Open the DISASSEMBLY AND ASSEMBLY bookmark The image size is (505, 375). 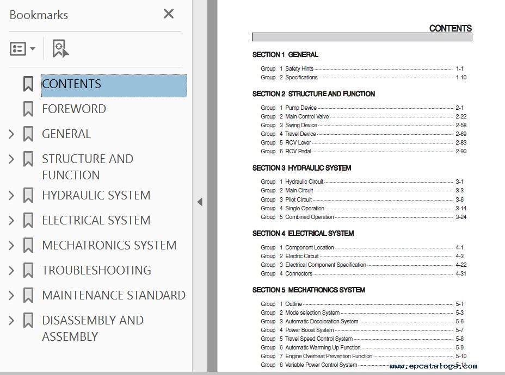93,328
